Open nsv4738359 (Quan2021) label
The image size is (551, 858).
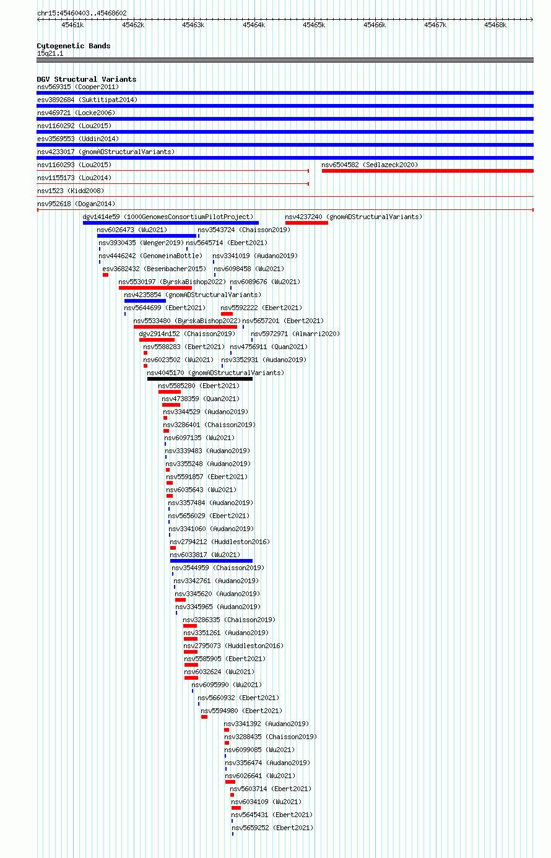(x=201, y=399)
